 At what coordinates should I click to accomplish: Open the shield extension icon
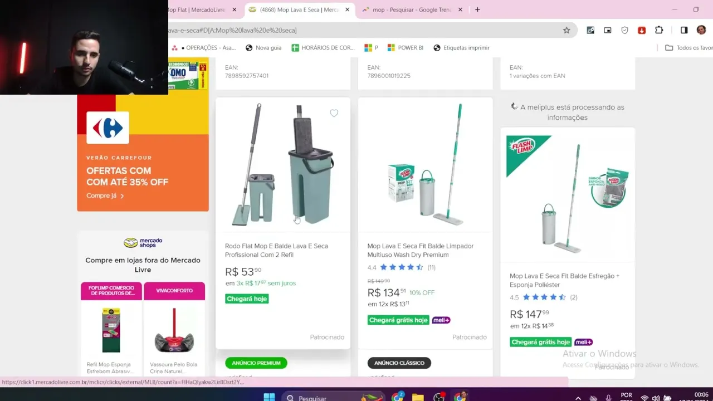point(624,30)
